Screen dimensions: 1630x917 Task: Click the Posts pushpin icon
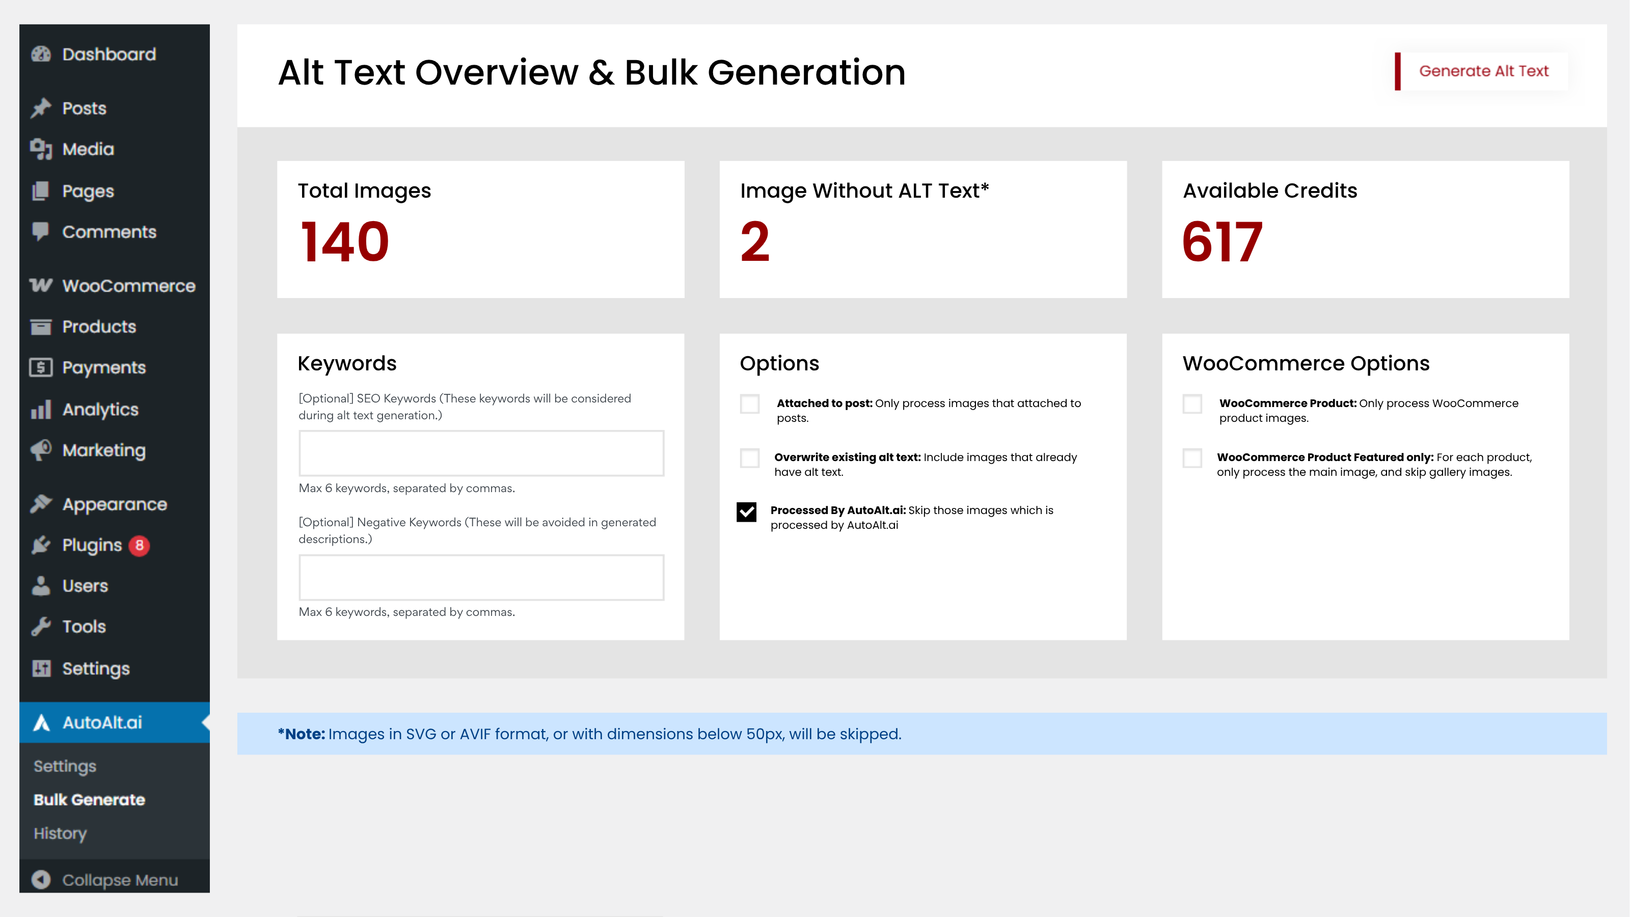(x=41, y=108)
